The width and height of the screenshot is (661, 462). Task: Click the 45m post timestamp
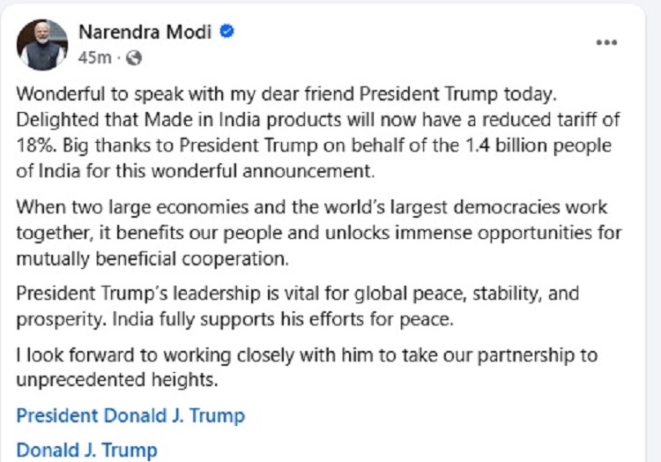pos(94,58)
